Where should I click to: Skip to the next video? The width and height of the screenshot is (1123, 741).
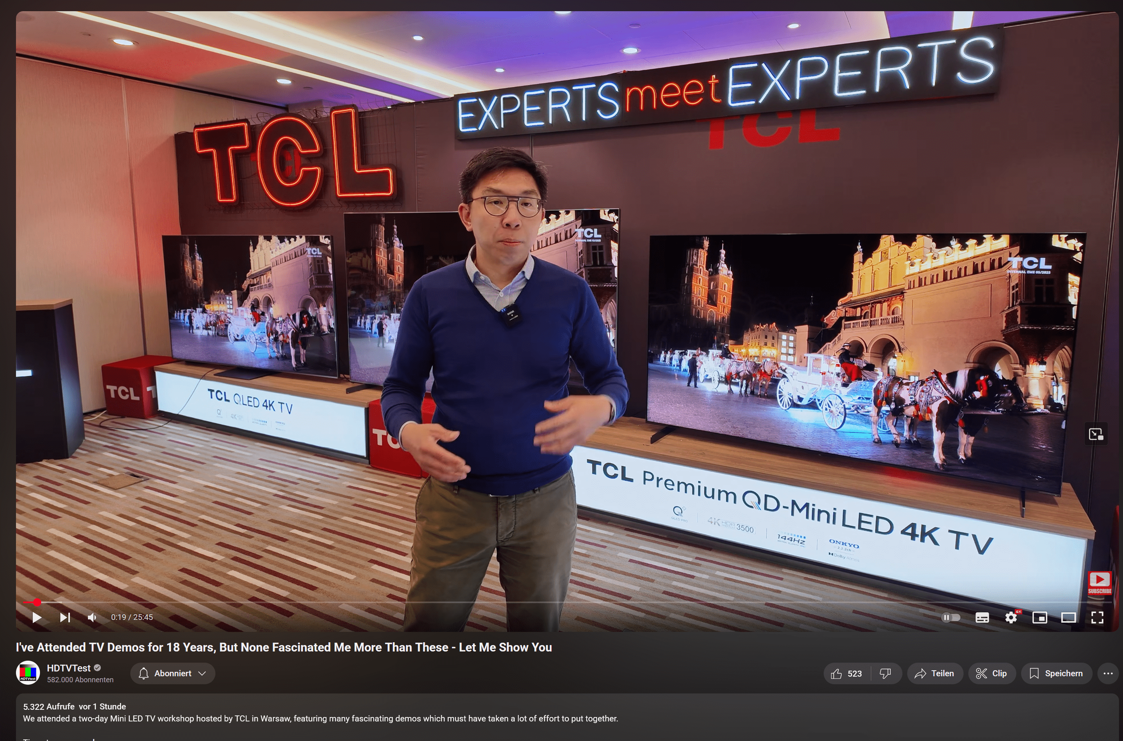[x=65, y=617]
